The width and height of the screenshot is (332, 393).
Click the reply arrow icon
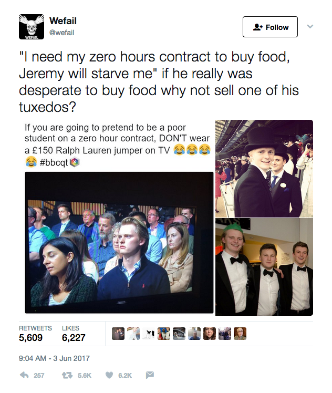pyautogui.click(x=24, y=375)
